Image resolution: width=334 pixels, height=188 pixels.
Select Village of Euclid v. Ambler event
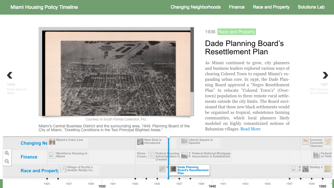tap(79, 170)
